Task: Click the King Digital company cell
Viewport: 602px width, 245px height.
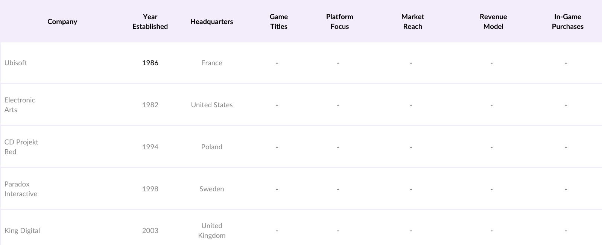Action: [x=22, y=230]
